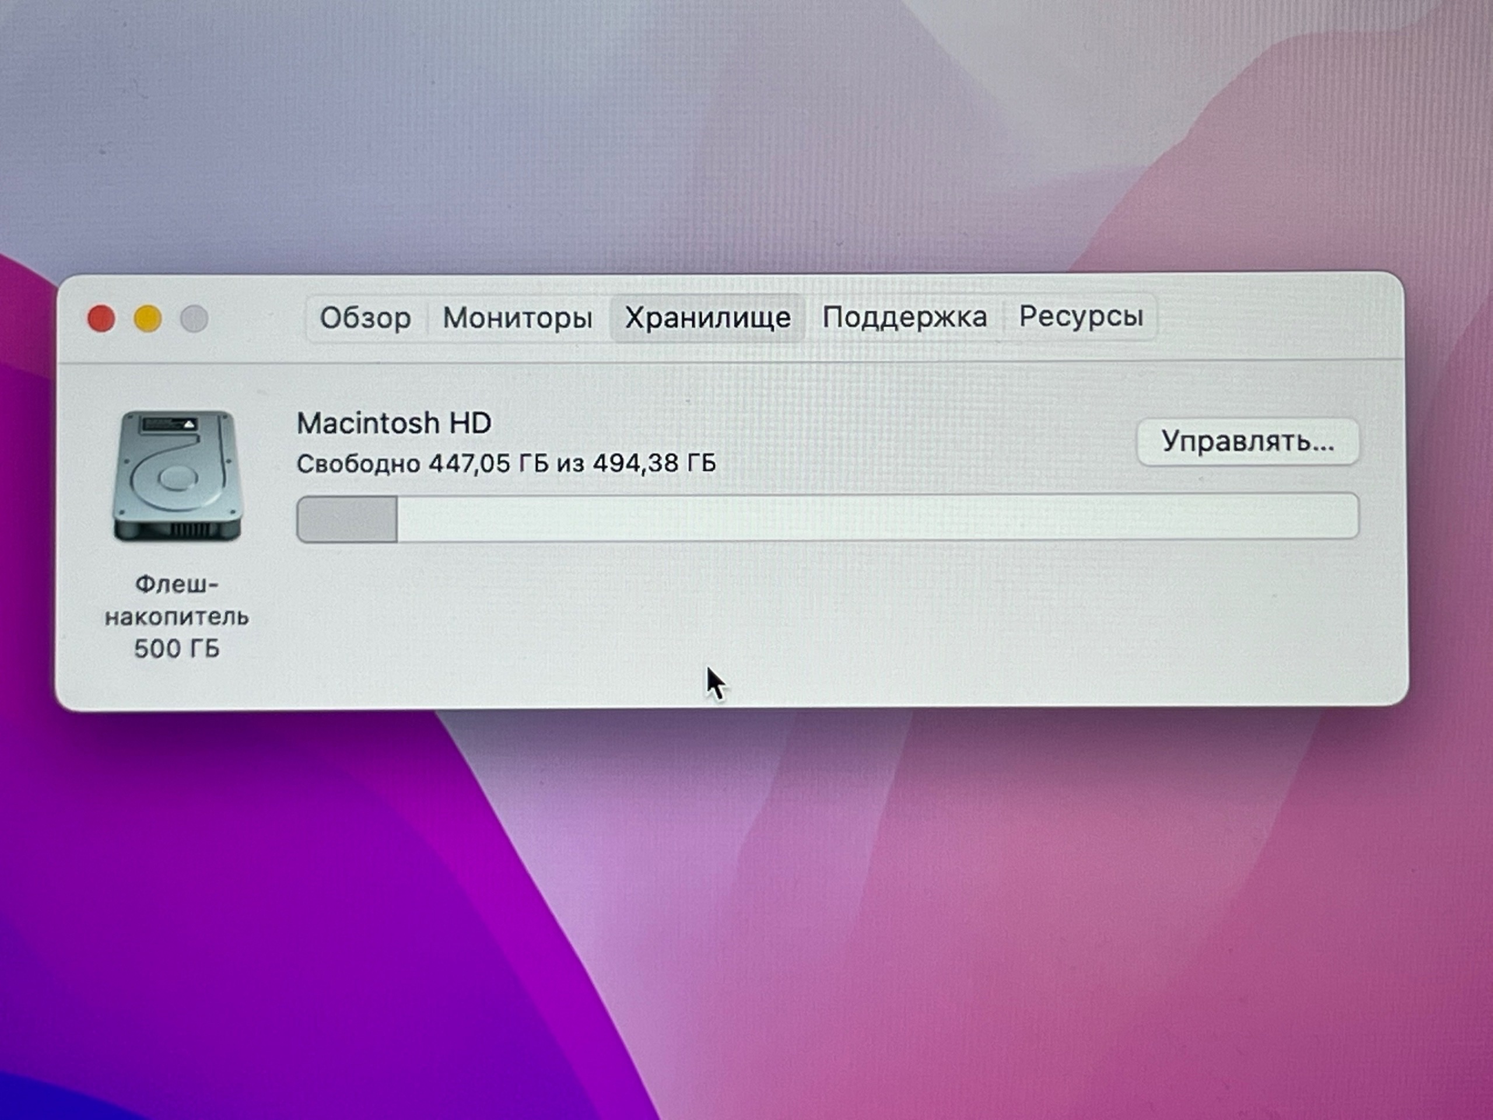1493x1120 pixels.
Task: Select the Macintosh HD volume name
Action: [x=394, y=423]
